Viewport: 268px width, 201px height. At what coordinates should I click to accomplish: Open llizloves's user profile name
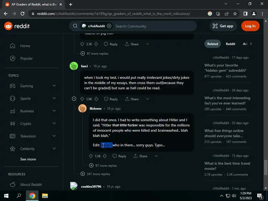(x=96, y=109)
